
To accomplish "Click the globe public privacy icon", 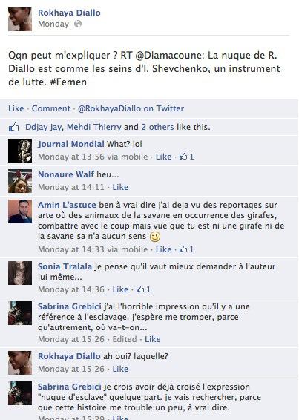I will [78, 24].
